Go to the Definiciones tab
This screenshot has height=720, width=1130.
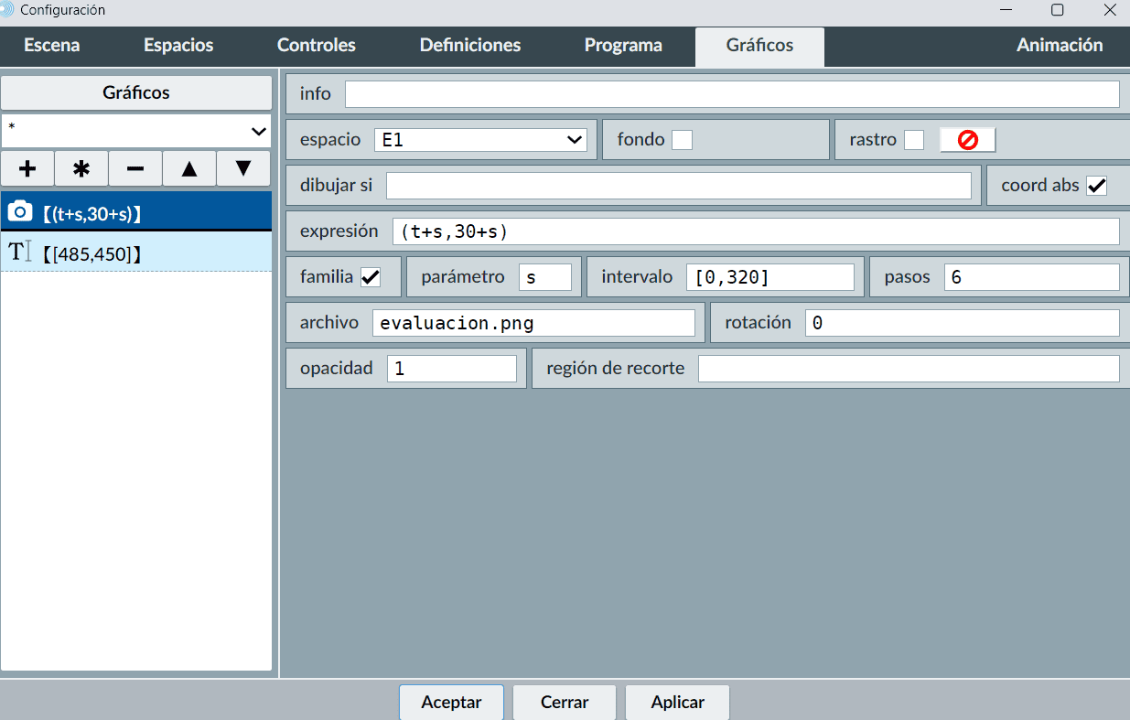coord(470,46)
